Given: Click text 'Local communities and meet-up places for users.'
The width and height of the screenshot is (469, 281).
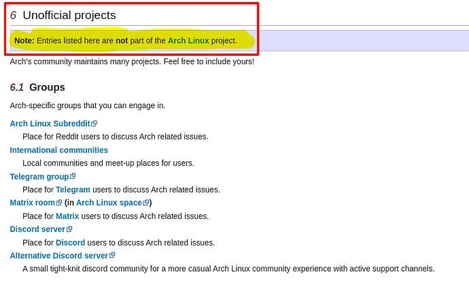Looking at the screenshot, I should point(108,163).
